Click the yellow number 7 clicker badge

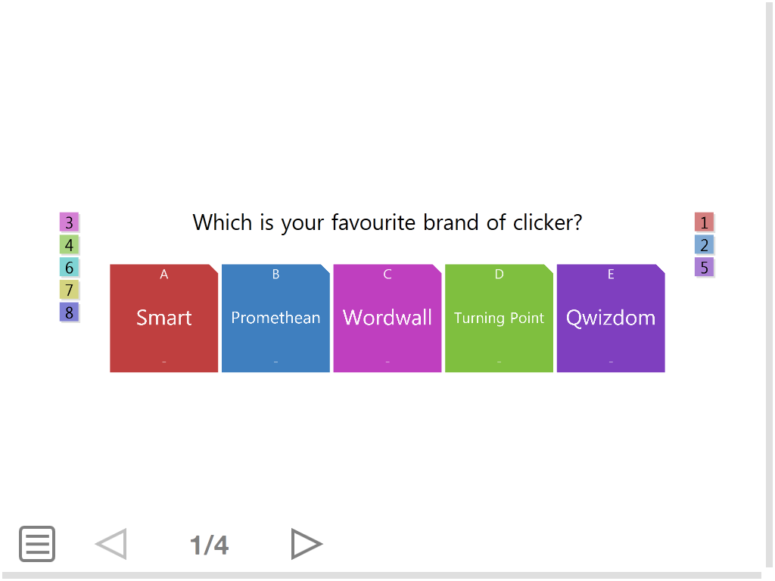69,290
